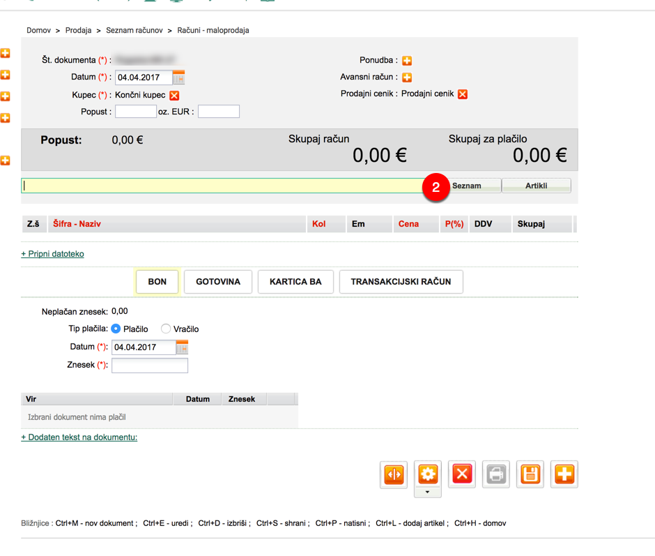Click the Kol column header

326,224
